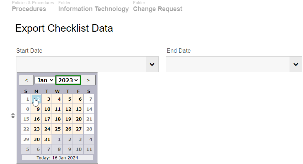The width and height of the screenshot is (303, 164).
Task: Select January 13 date cell
Action: [x=79, y=109]
